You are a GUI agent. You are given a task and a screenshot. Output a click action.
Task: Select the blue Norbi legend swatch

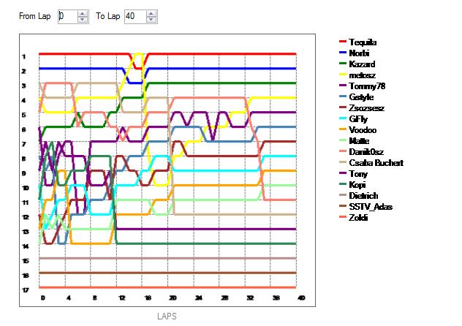343,53
